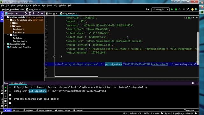Jump to previous highlighted error arrow
This screenshot has height=115, width=204.
pos(194,18)
